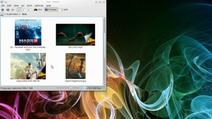Switch to Details view mode

29,10
